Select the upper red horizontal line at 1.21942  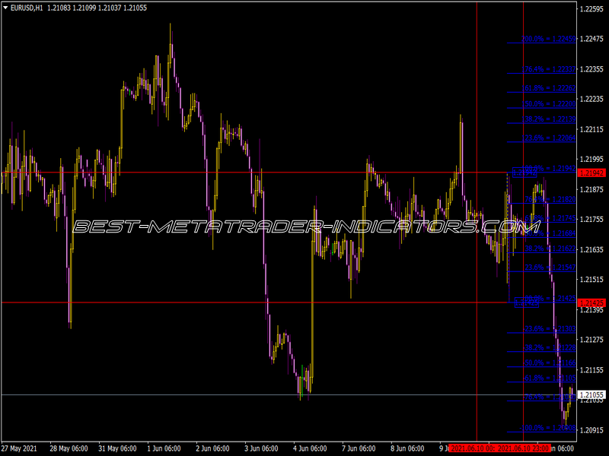(x=254, y=173)
